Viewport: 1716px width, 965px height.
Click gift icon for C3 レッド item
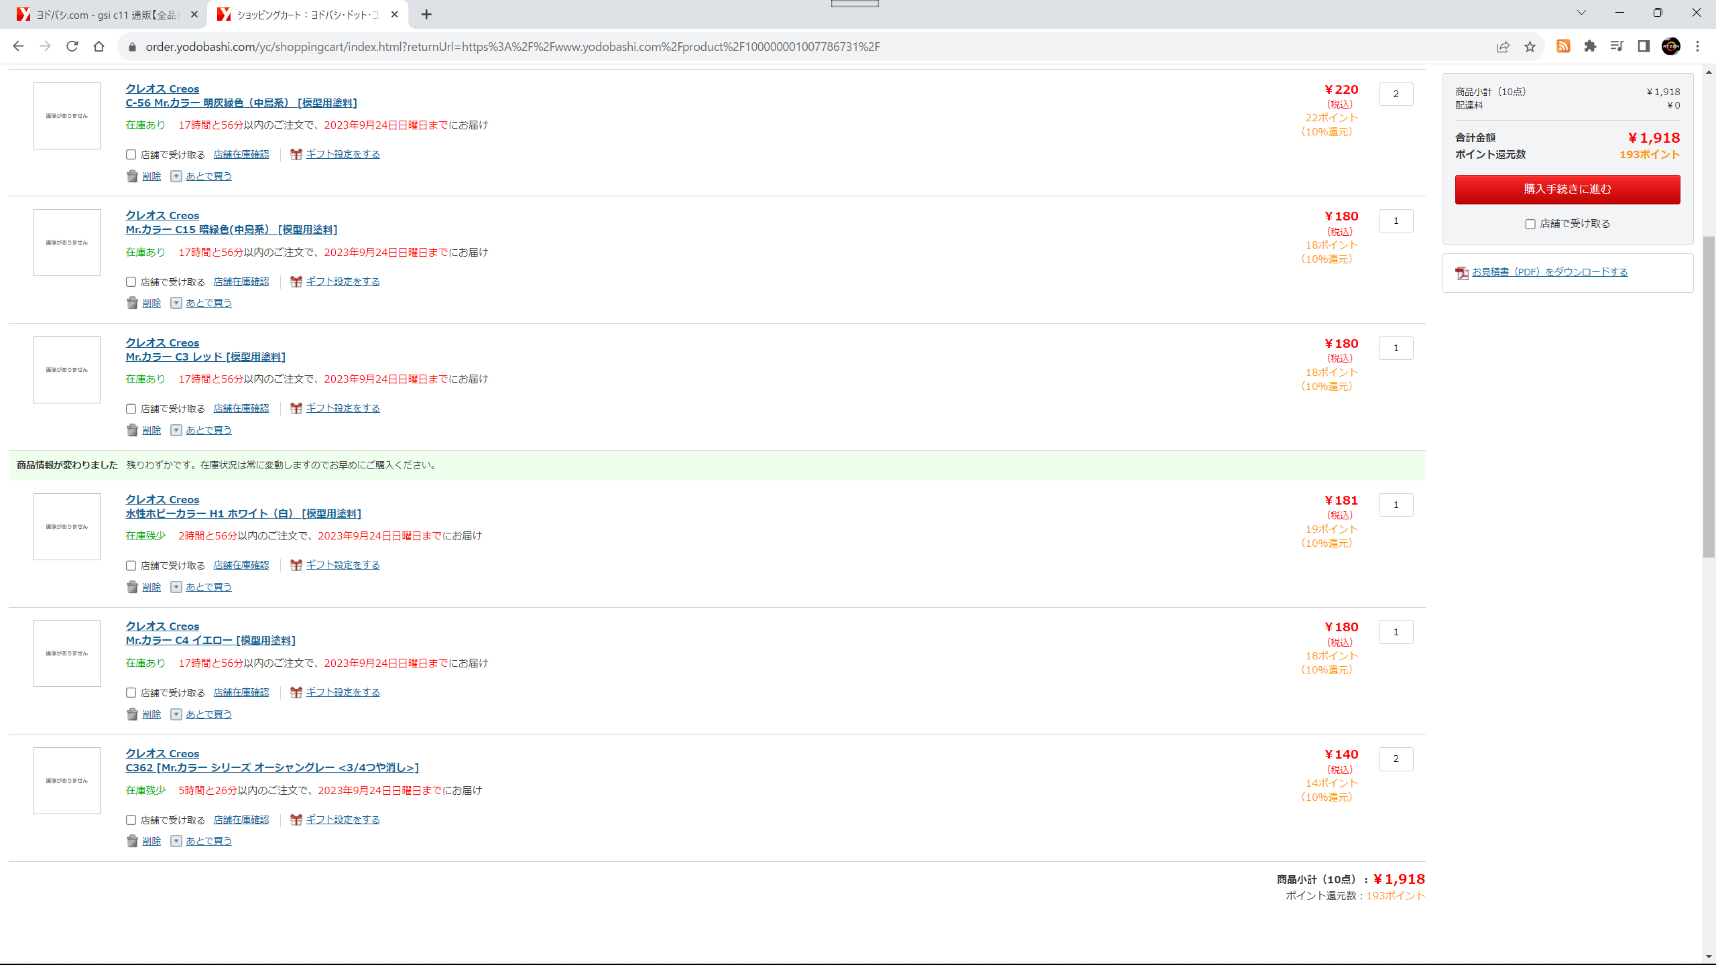(x=296, y=408)
